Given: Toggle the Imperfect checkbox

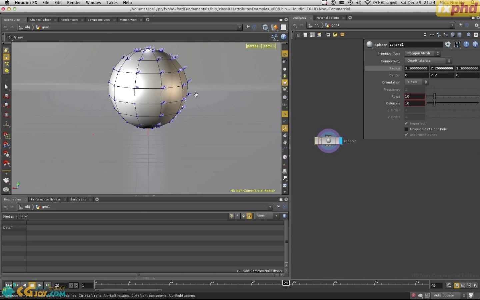Looking at the screenshot, I should pos(406,123).
